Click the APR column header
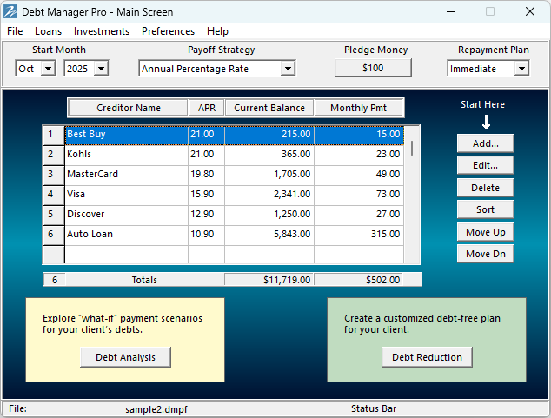The image size is (551, 418). 207,108
